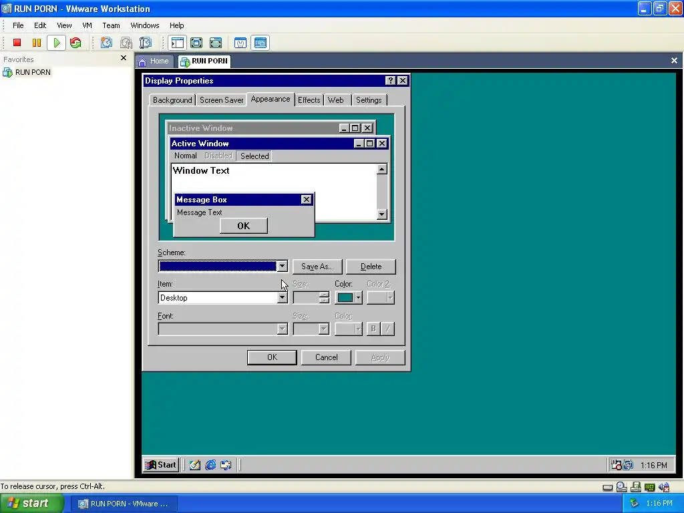Click the disabled font Size dropdown
The height and width of the screenshot is (513, 684).
311,329
